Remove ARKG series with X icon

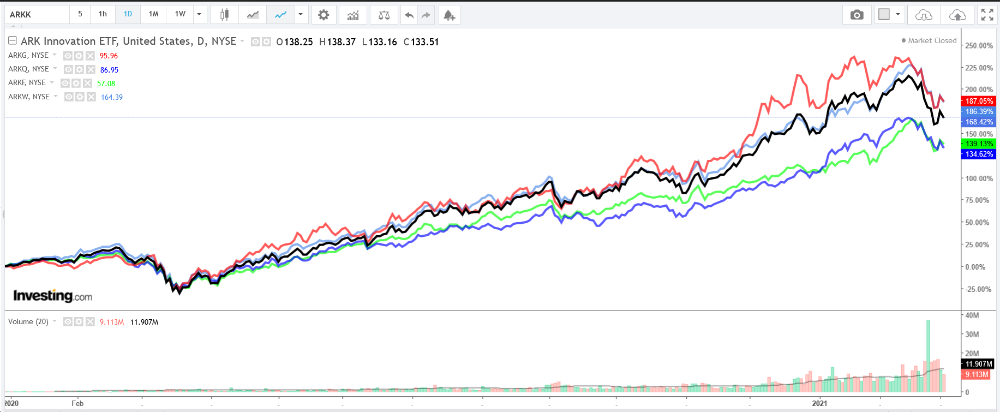[90, 56]
